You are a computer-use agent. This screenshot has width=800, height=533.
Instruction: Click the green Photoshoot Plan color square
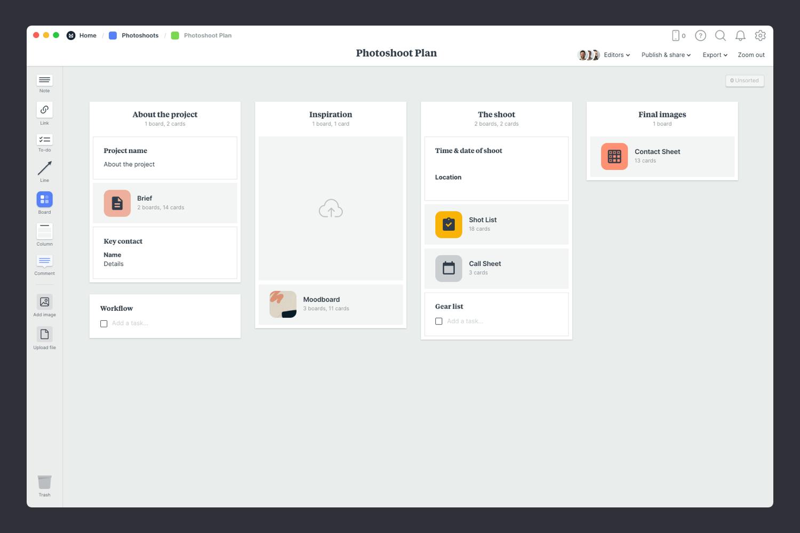pos(175,36)
